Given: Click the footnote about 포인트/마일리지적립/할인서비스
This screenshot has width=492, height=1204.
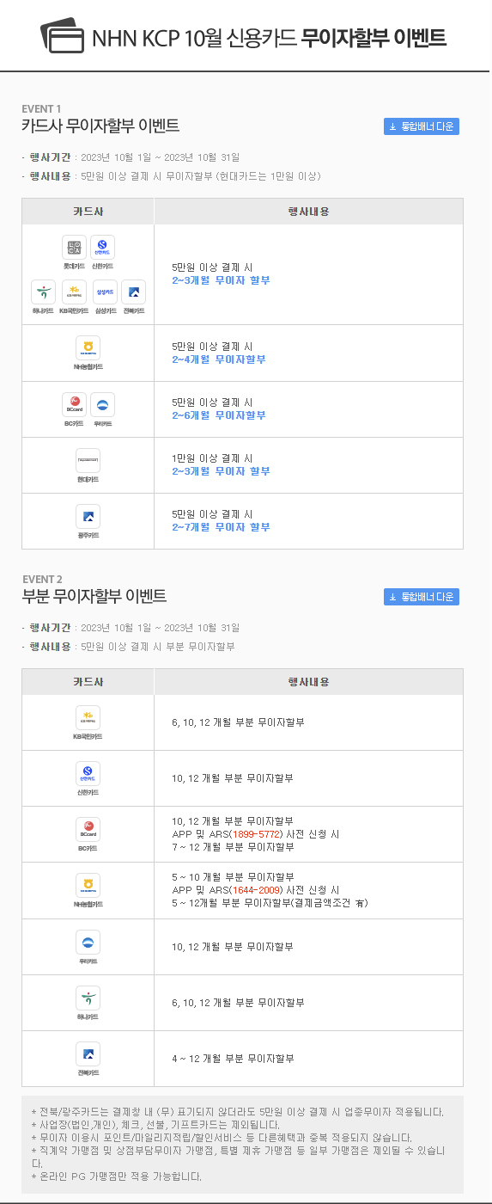Looking at the screenshot, I should (x=221, y=1138).
